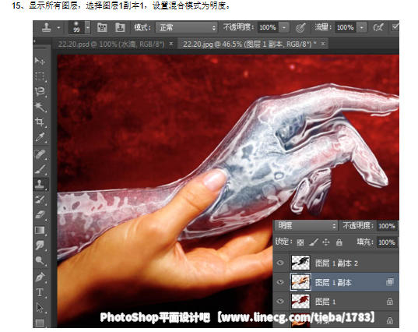The width and height of the screenshot is (418, 332).
Task: Select the Brush tool
Action: pos(40,169)
